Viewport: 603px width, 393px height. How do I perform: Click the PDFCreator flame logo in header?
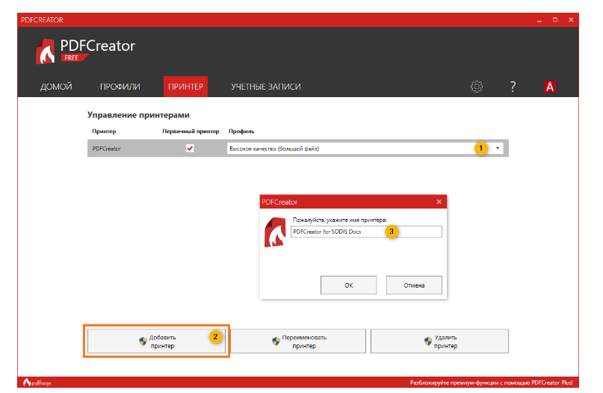pos(46,51)
